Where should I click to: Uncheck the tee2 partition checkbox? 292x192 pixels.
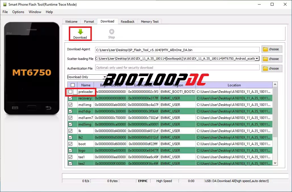(71, 163)
